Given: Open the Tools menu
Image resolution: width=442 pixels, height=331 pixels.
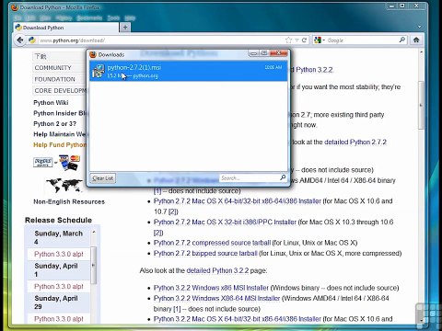Looking at the screenshot, I should click(113, 18).
